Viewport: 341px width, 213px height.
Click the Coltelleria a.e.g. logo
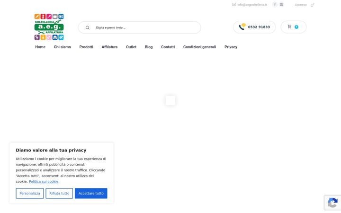click(x=49, y=27)
